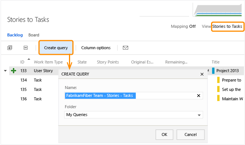
Task: Confirm with the OK button
Action: point(164,134)
